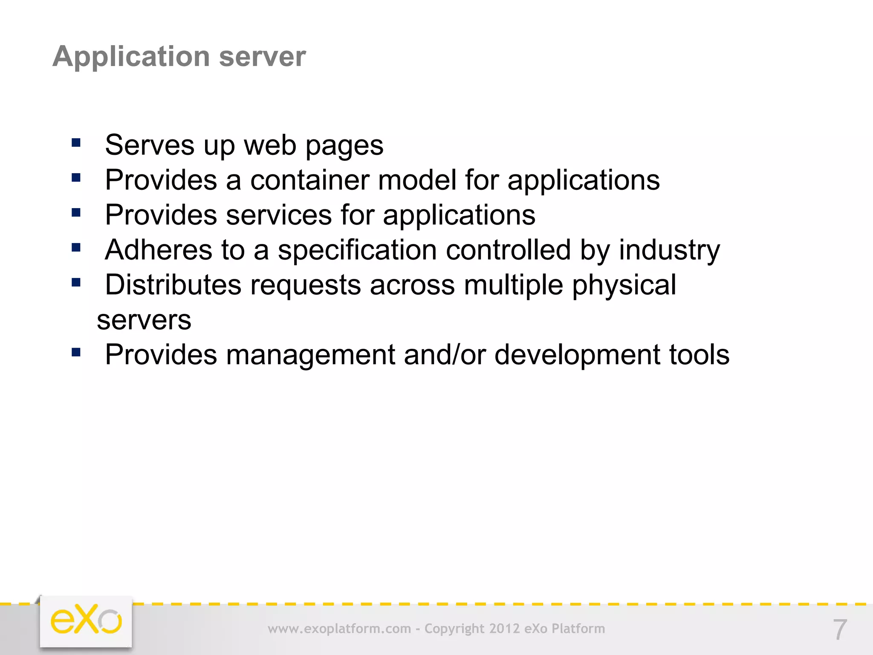The width and height of the screenshot is (873, 655).
Task: Click 'Provides services for applications' line
Action: pyautogui.click(x=320, y=215)
